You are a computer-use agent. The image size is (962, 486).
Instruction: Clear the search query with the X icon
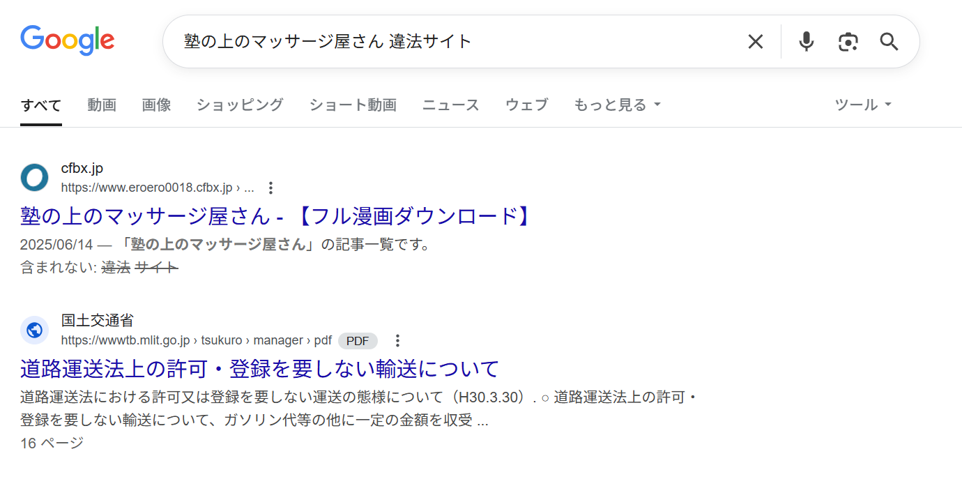click(x=756, y=41)
